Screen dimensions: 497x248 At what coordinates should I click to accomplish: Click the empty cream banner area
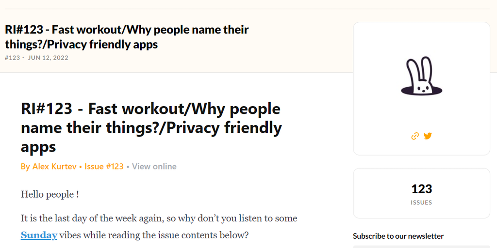point(301,48)
